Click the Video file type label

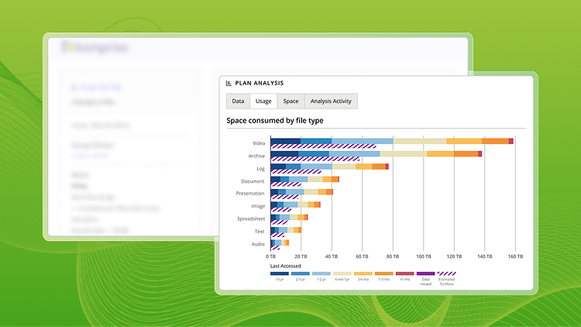[x=258, y=143]
